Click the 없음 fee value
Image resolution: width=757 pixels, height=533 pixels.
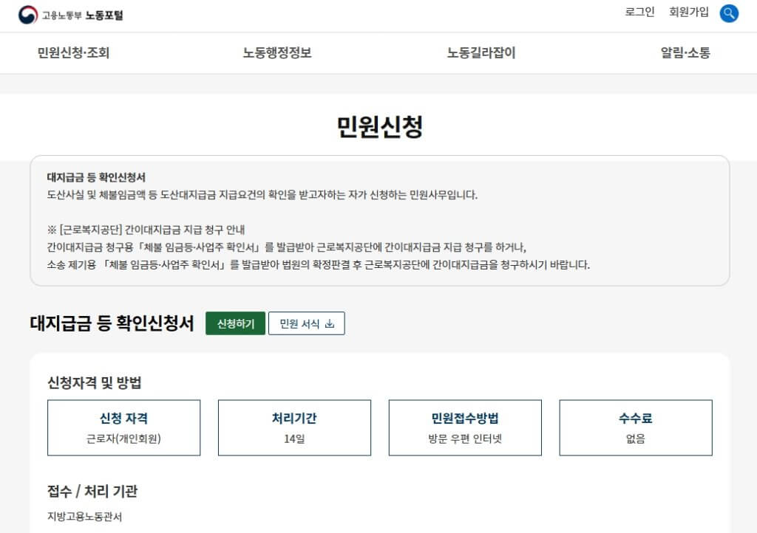point(636,439)
